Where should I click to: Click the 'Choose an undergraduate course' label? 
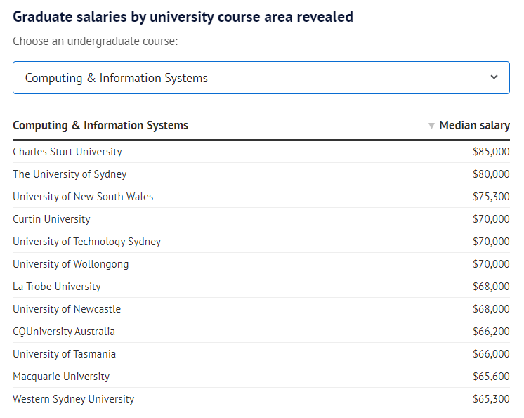click(x=96, y=41)
